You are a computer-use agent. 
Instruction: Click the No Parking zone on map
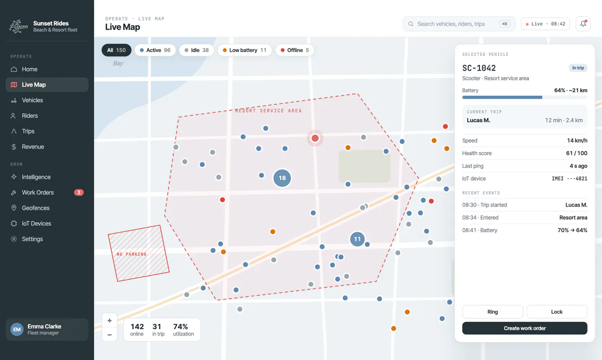point(138,253)
